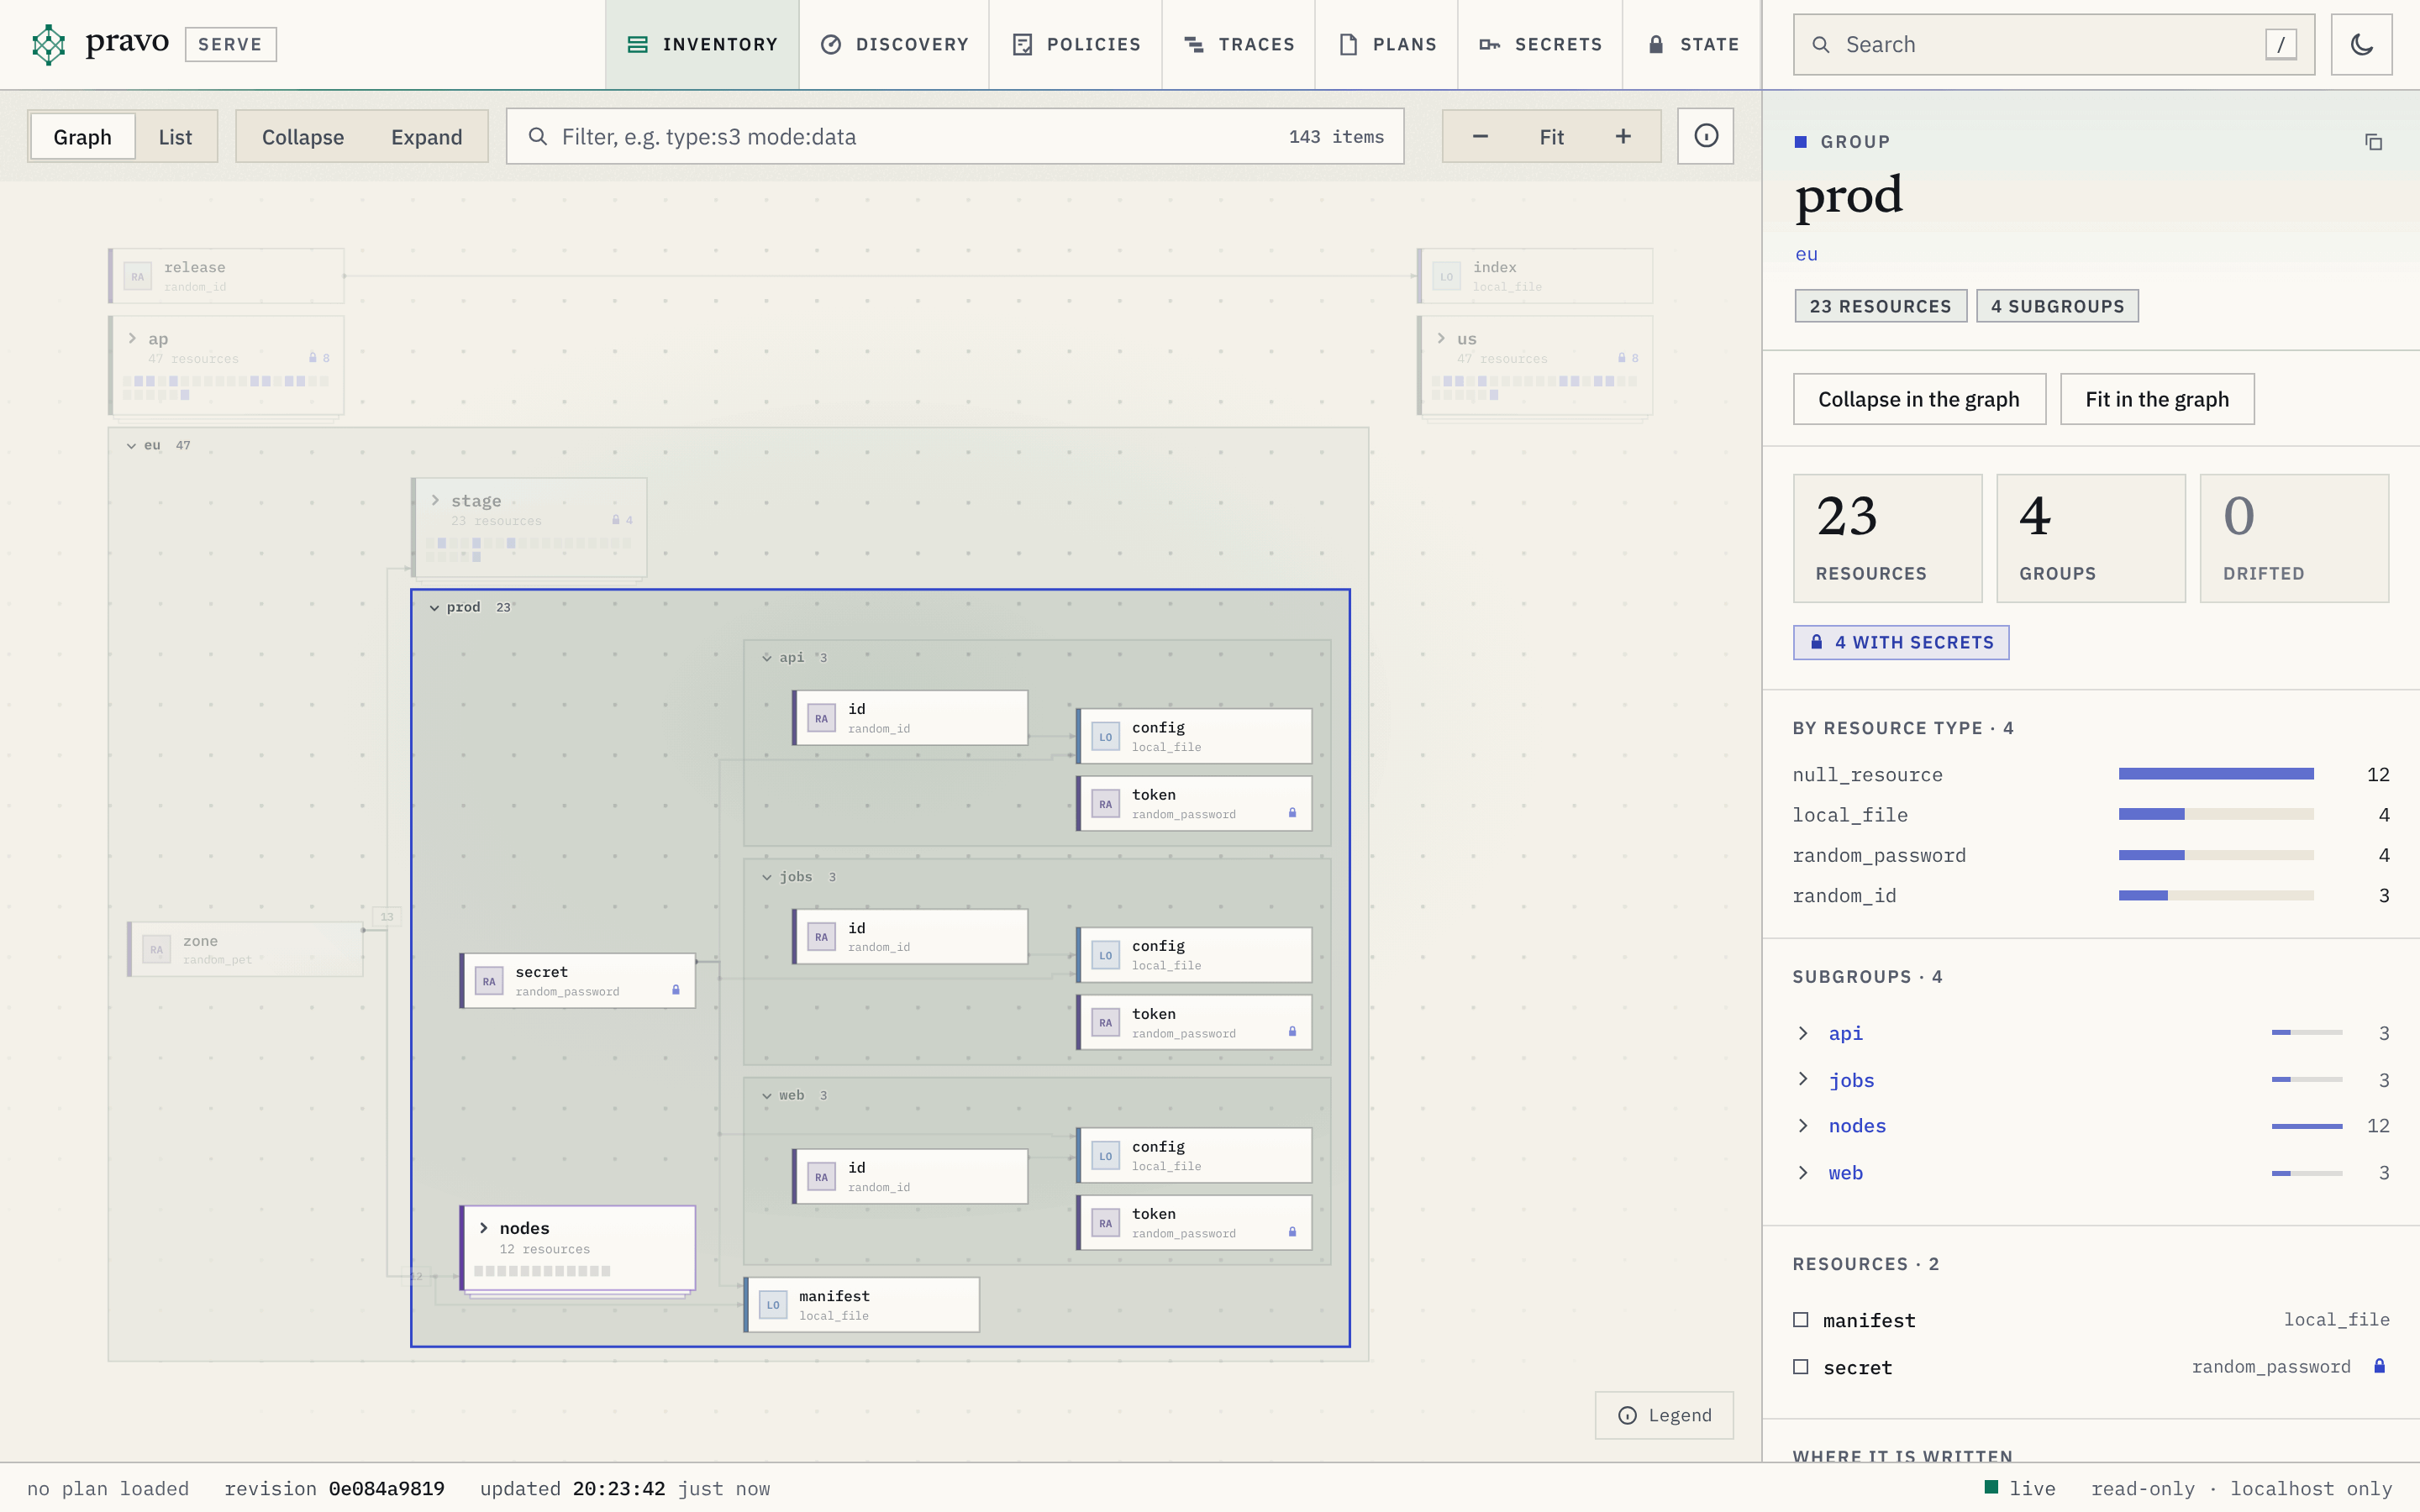Click the lock icon on api token node

pos(1292,813)
